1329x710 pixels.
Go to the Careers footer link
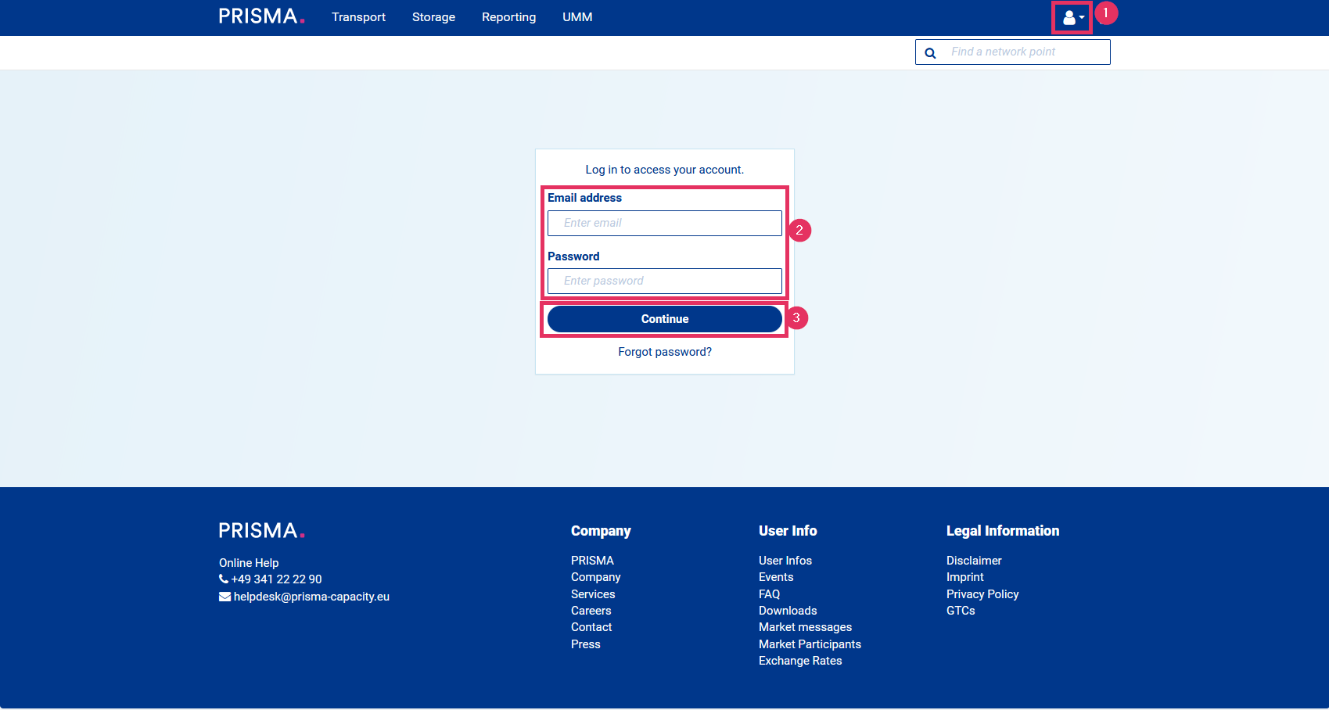point(591,611)
